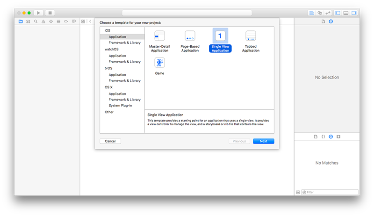Image resolution: width=374 pixels, height=216 pixels.
Task: Select iOS Framework & Library category
Action: click(124, 43)
